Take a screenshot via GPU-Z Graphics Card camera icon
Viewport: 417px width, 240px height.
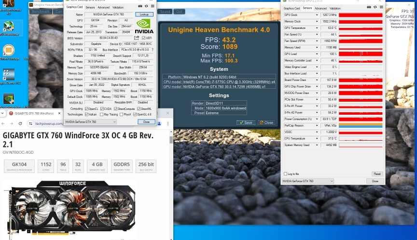click(140, 6)
